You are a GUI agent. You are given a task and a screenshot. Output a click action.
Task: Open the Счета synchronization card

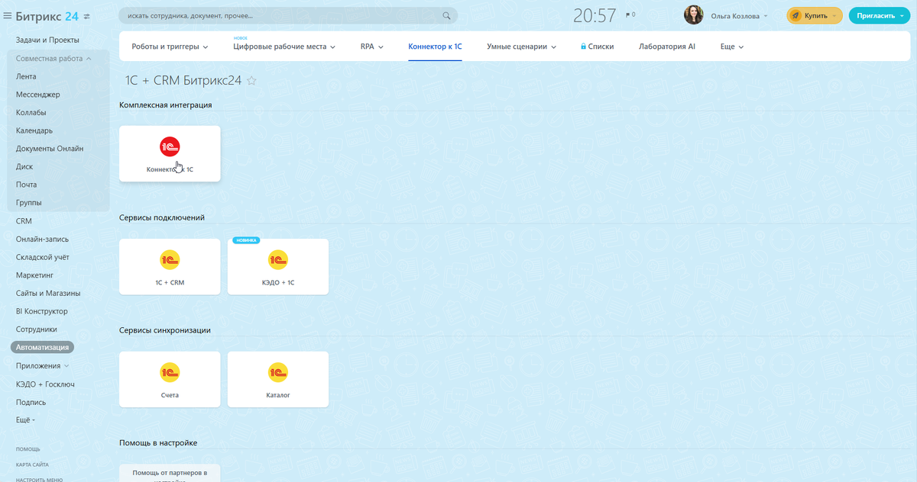[x=170, y=379]
